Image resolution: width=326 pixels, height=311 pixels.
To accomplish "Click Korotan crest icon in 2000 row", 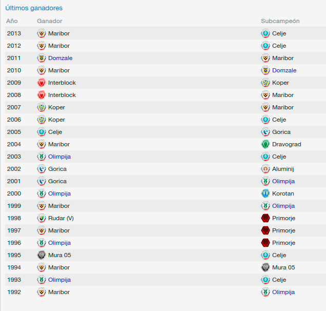I will pos(266,193).
